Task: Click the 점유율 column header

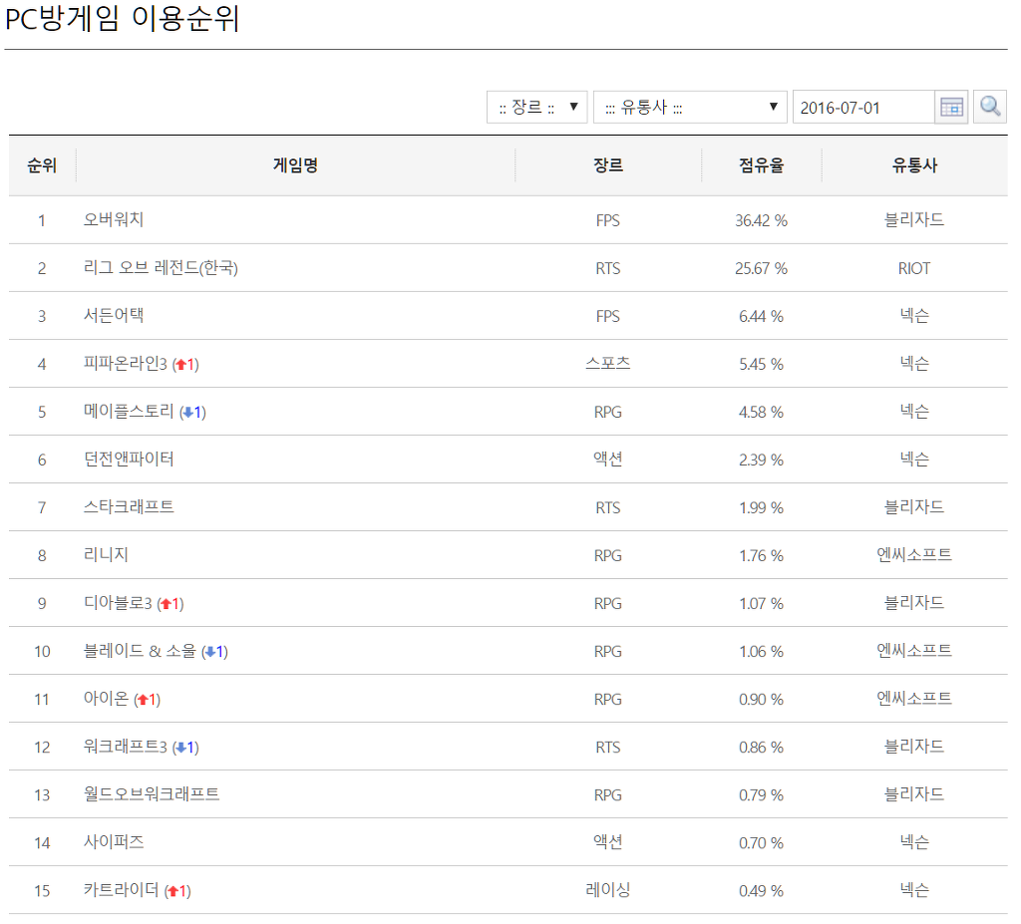Action: click(762, 165)
